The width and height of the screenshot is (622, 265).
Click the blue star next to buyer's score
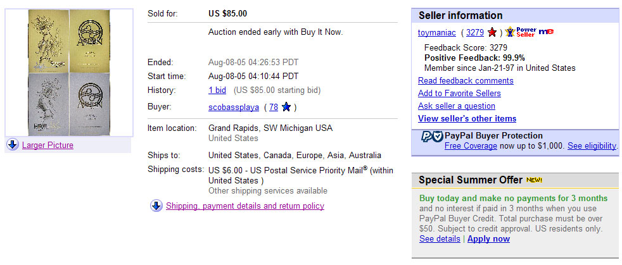[286, 107]
